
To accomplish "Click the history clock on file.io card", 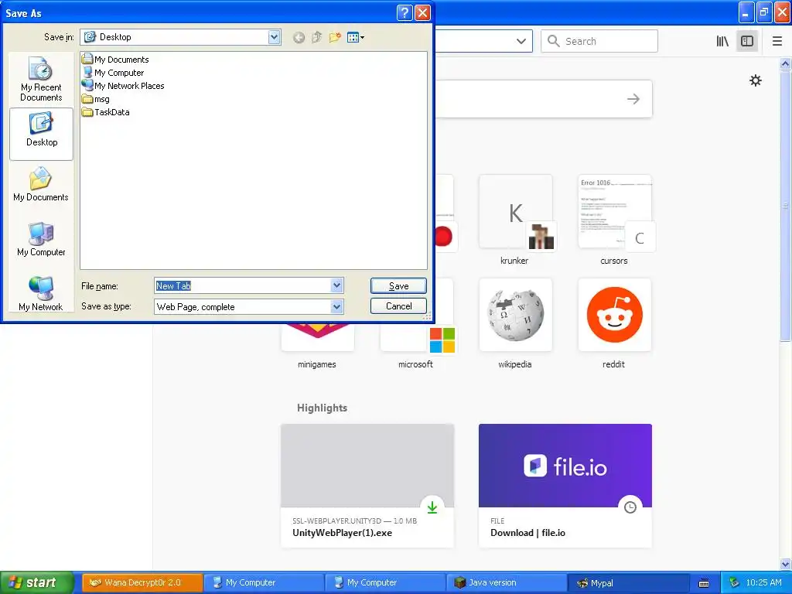I will point(630,507).
